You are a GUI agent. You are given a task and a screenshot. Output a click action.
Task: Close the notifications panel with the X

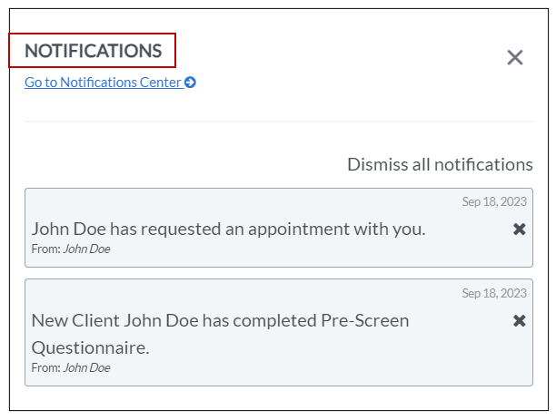click(x=515, y=58)
